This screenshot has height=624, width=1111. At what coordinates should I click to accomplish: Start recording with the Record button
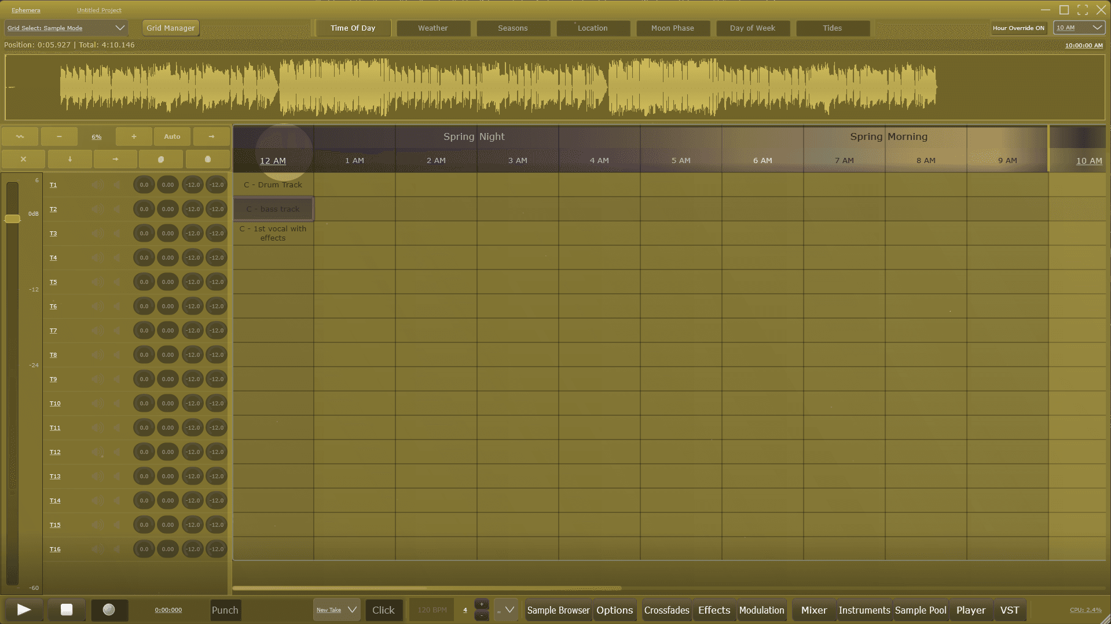(109, 610)
